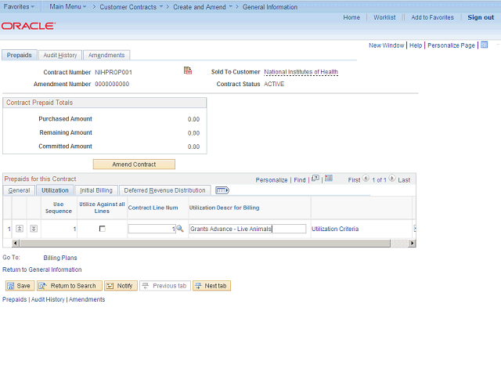Click the First link in grid navigation
This screenshot has height=376, width=501.
click(x=354, y=180)
